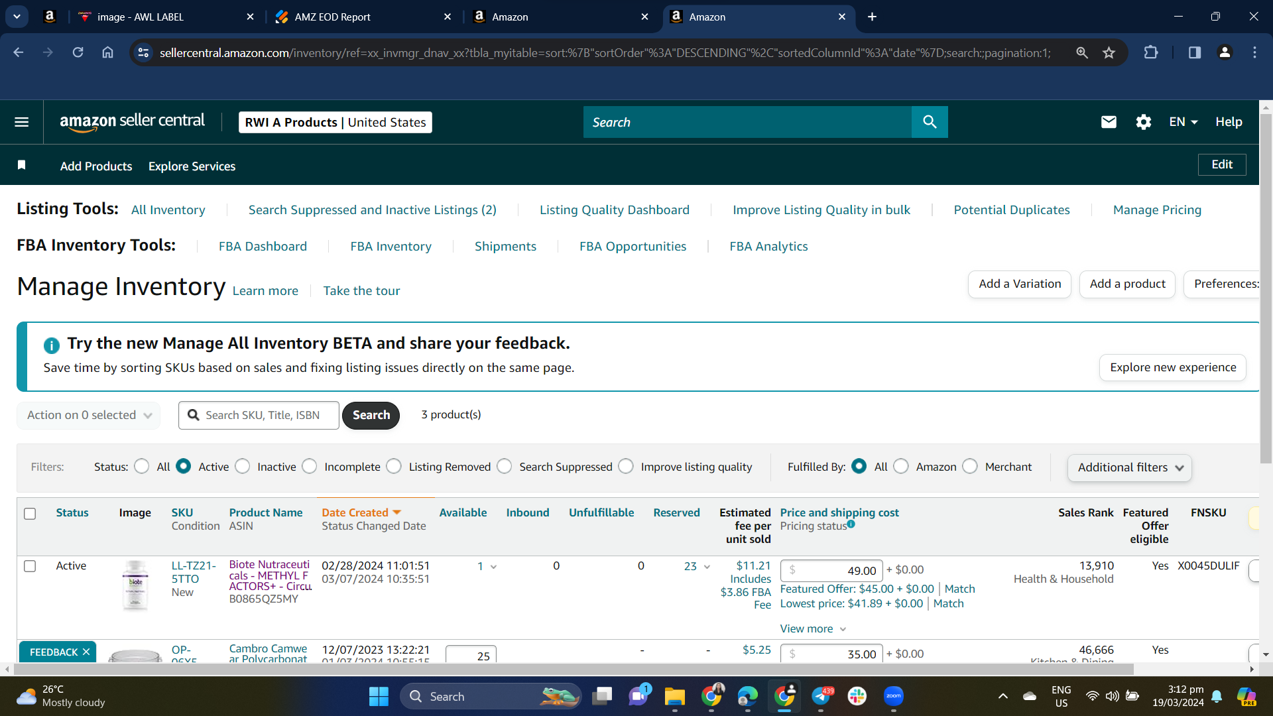This screenshot has width=1273, height=716.
Task: Close the FEEDBACK tag
Action: [86, 652]
